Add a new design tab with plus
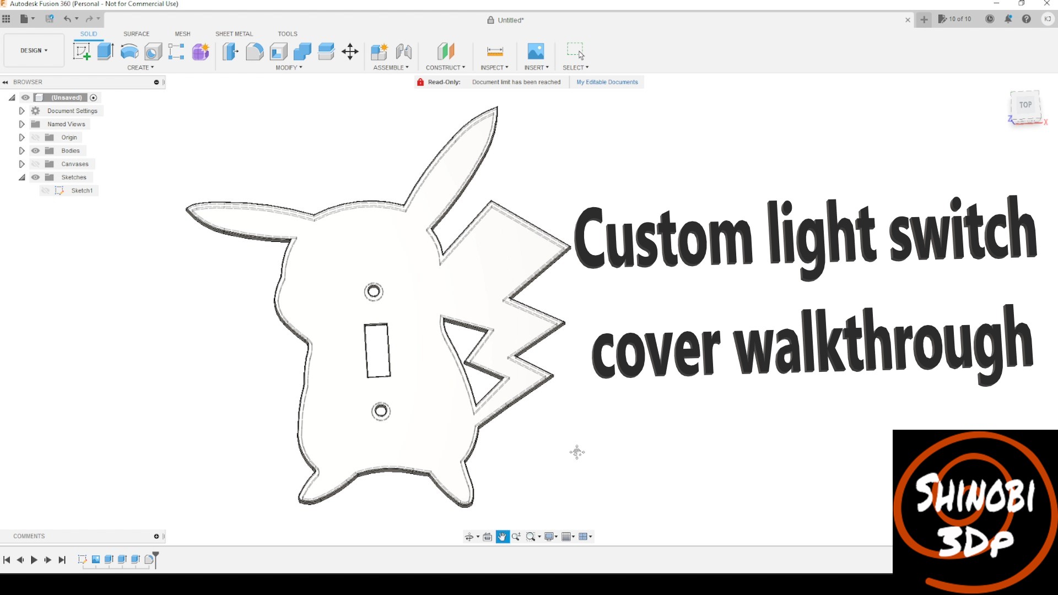 (x=924, y=20)
